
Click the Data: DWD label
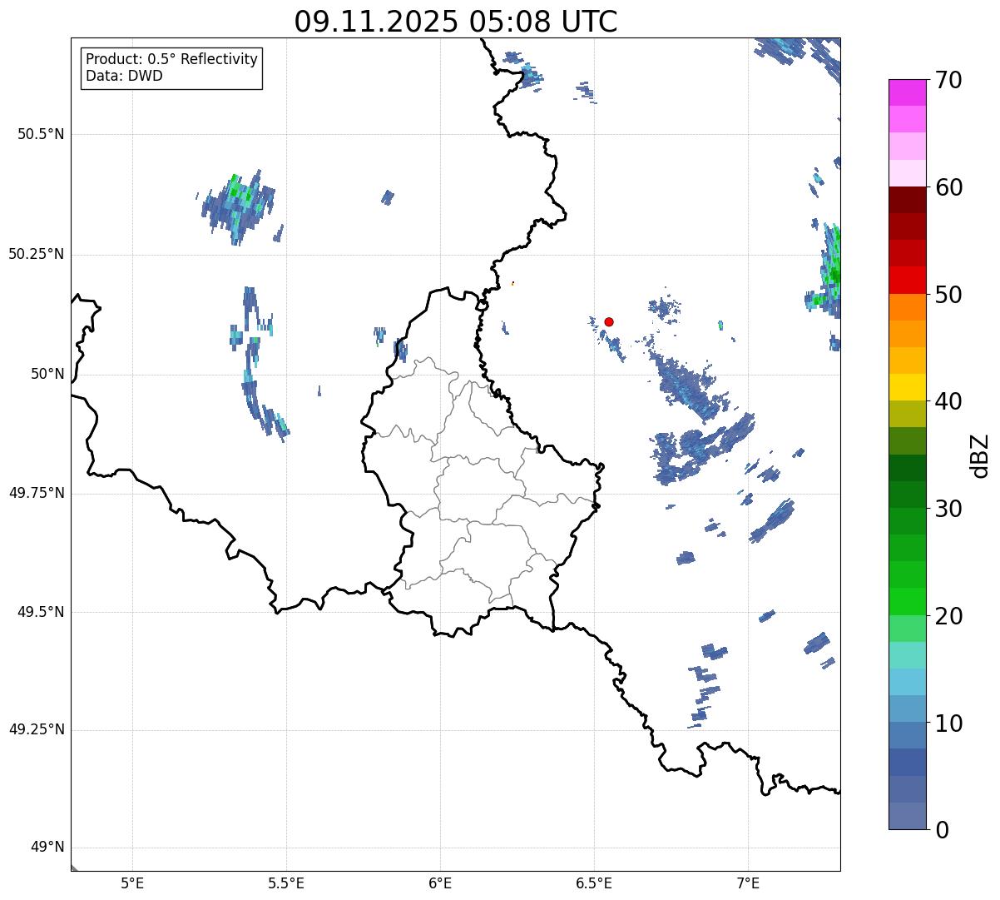coord(124,76)
